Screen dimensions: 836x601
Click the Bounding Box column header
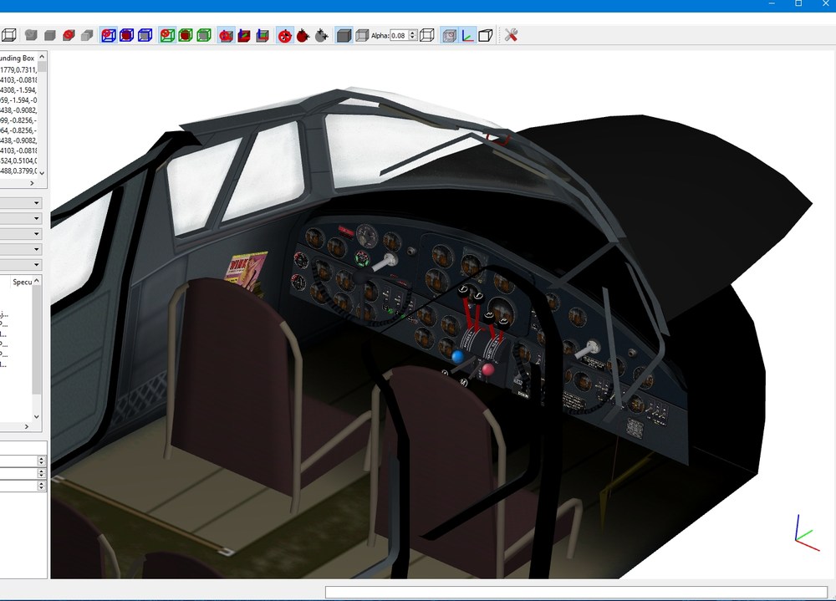point(17,59)
